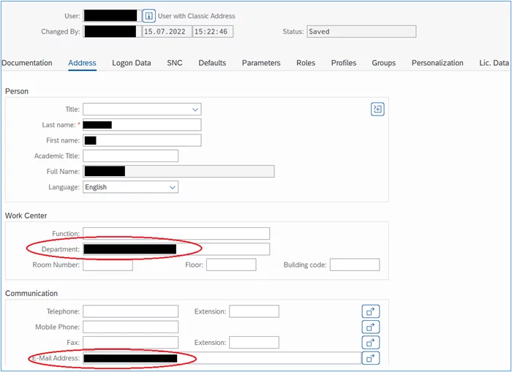The height and width of the screenshot is (372, 512).
Task: Switch to the Documentation tab
Action: (27, 63)
